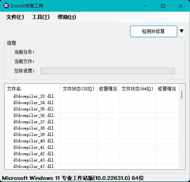Viewport: 190px width, 182px height.
Task: Click the file list vertical scrollbar thumb
Action: [x=182, y=95]
